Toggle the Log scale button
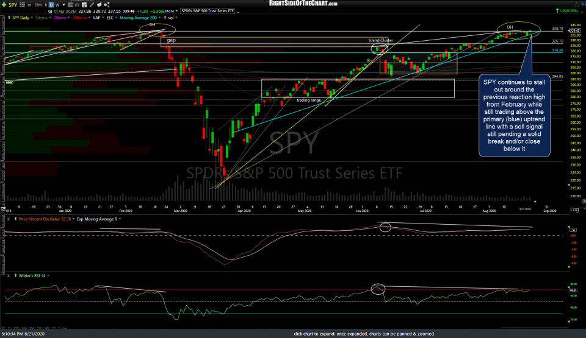 pyautogui.click(x=574, y=209)
